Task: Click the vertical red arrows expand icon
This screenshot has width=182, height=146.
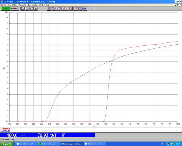Action: click(x=72, y=9)
